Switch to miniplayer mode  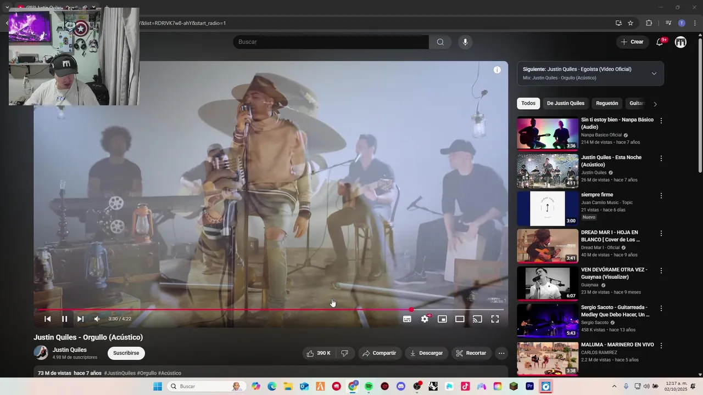pyautogui.click(x=442, y=319)
